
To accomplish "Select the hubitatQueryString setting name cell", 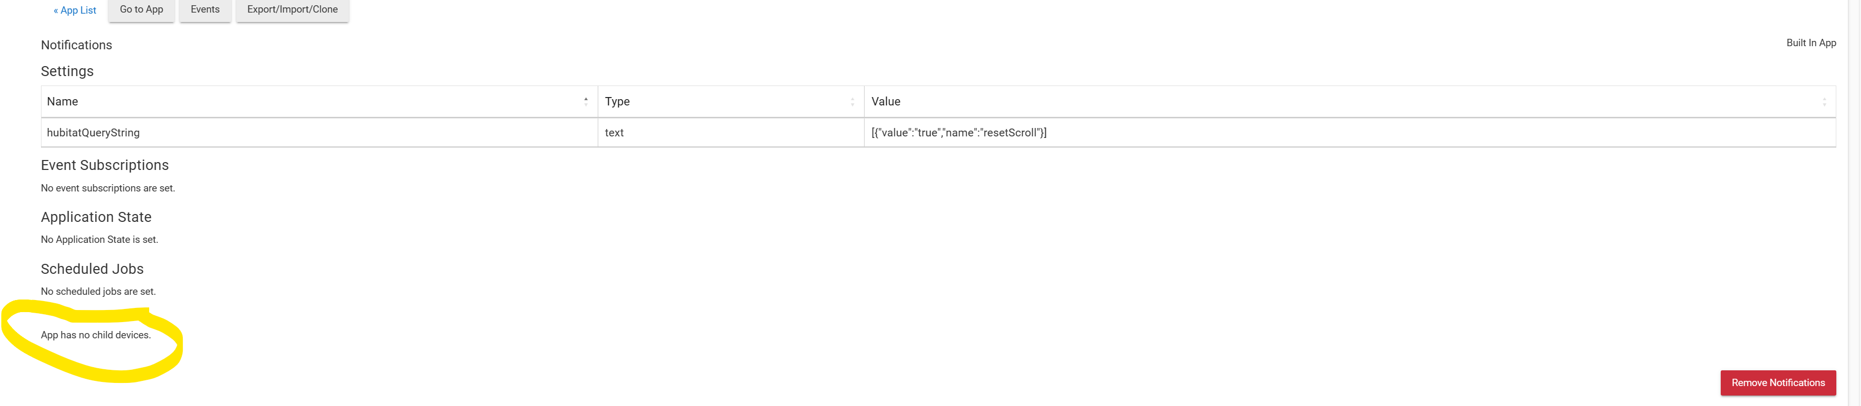I will click(319, 133).
